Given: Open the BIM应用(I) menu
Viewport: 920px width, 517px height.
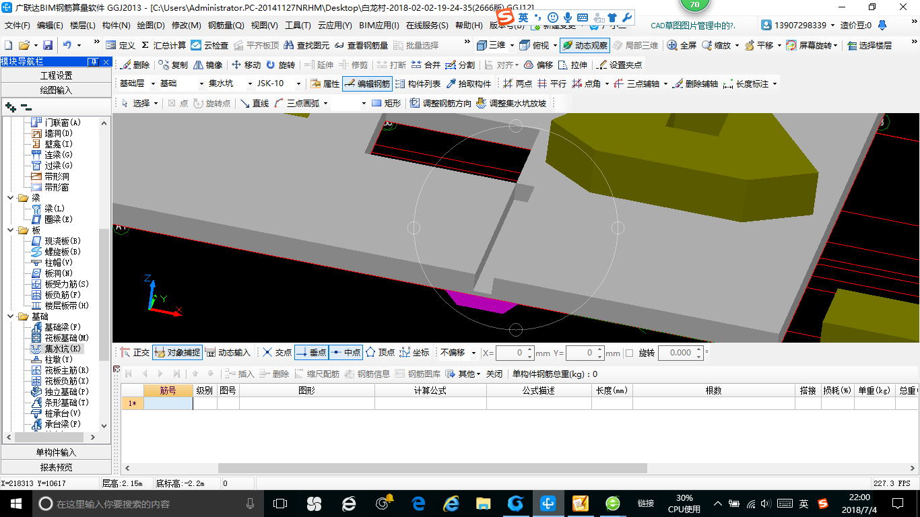Looking at the screenshot, I should tap(379, 26).
